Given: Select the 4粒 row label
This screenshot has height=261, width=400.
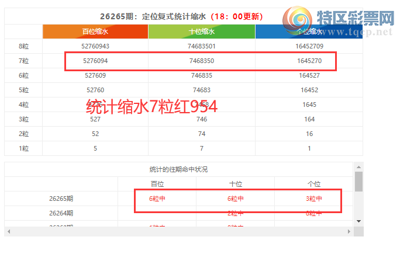Looking at the screenshot, I should [23, 105].
